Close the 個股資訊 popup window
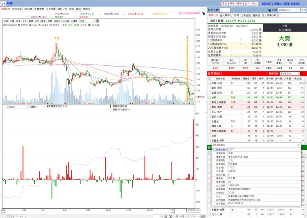 298,145
